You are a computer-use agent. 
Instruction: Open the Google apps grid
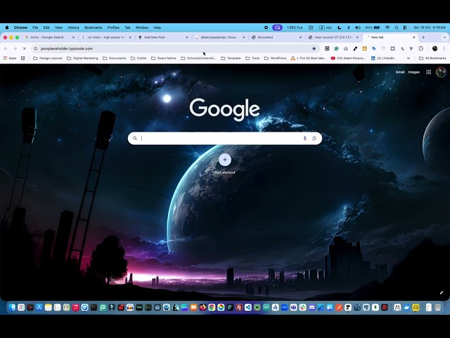[x=428, y=72]
